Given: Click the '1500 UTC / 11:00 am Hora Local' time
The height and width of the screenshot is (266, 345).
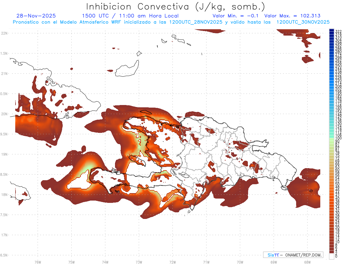Looking at the screenshot, I should 130,16.
